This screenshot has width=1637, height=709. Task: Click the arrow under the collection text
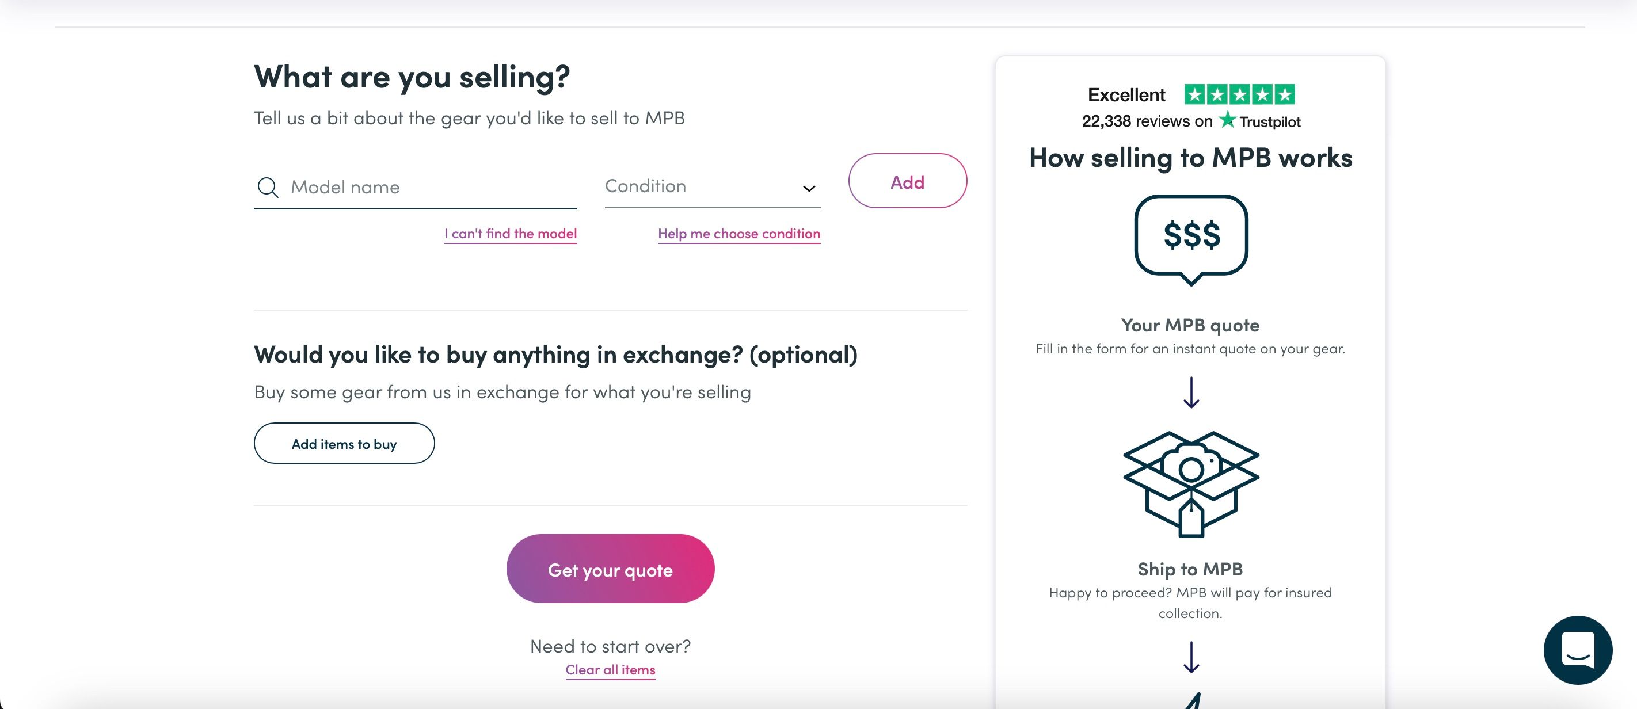[x=1191, y=659]
